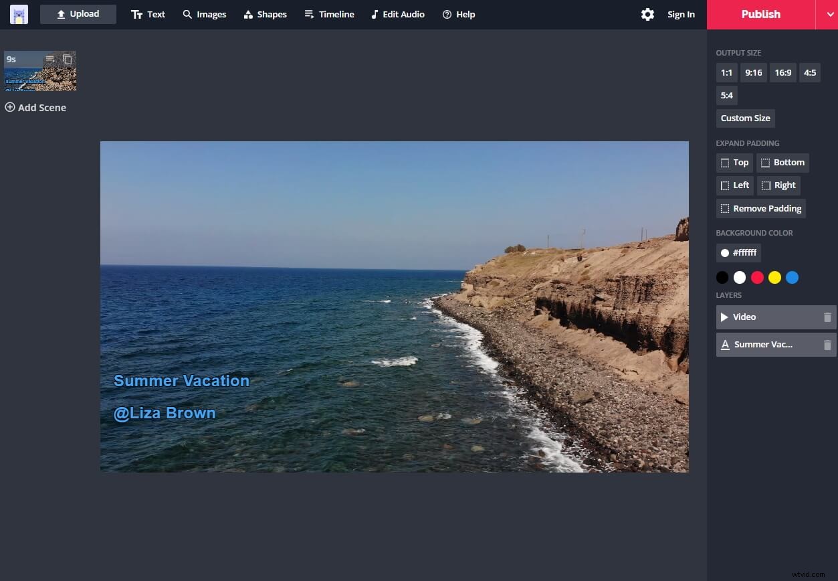Duplicate the scene using its copy icon
Viewport: 838px width, 581px height.
68,60
